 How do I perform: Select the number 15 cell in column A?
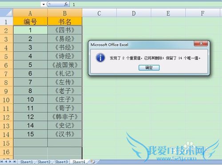pyautogui.click(x=30, y=134)
